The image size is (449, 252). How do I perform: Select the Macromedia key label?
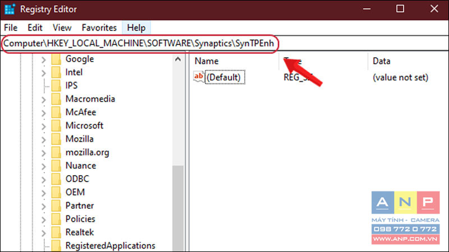[90, 99]
